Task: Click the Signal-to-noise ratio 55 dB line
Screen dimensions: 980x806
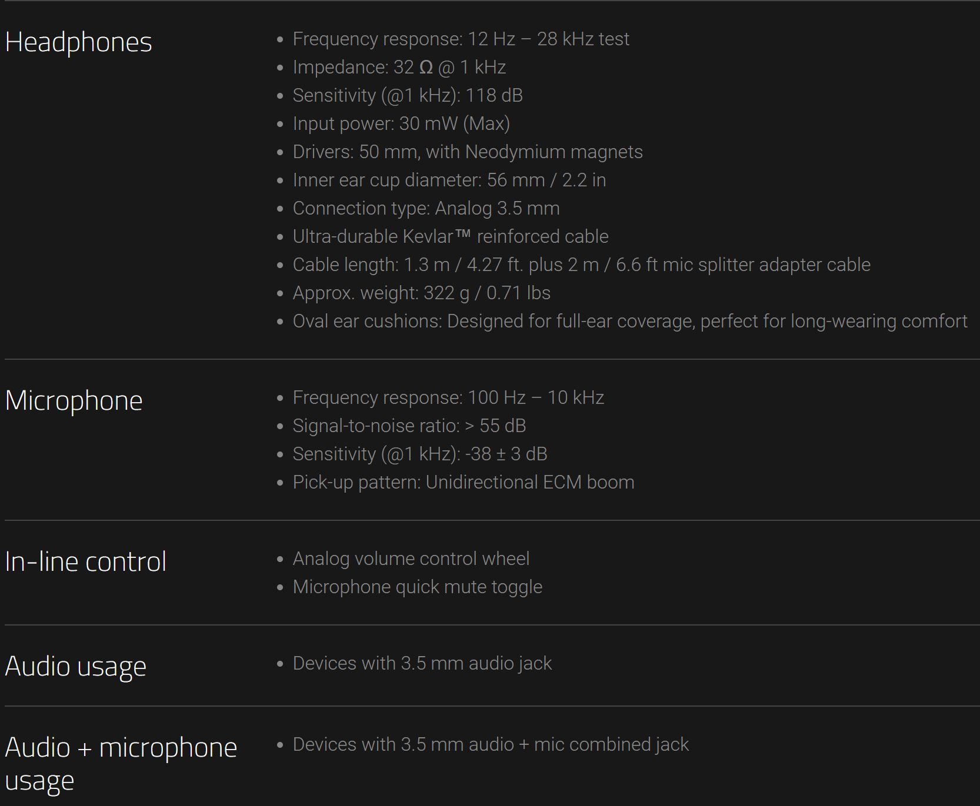Action: pos(409,426)
